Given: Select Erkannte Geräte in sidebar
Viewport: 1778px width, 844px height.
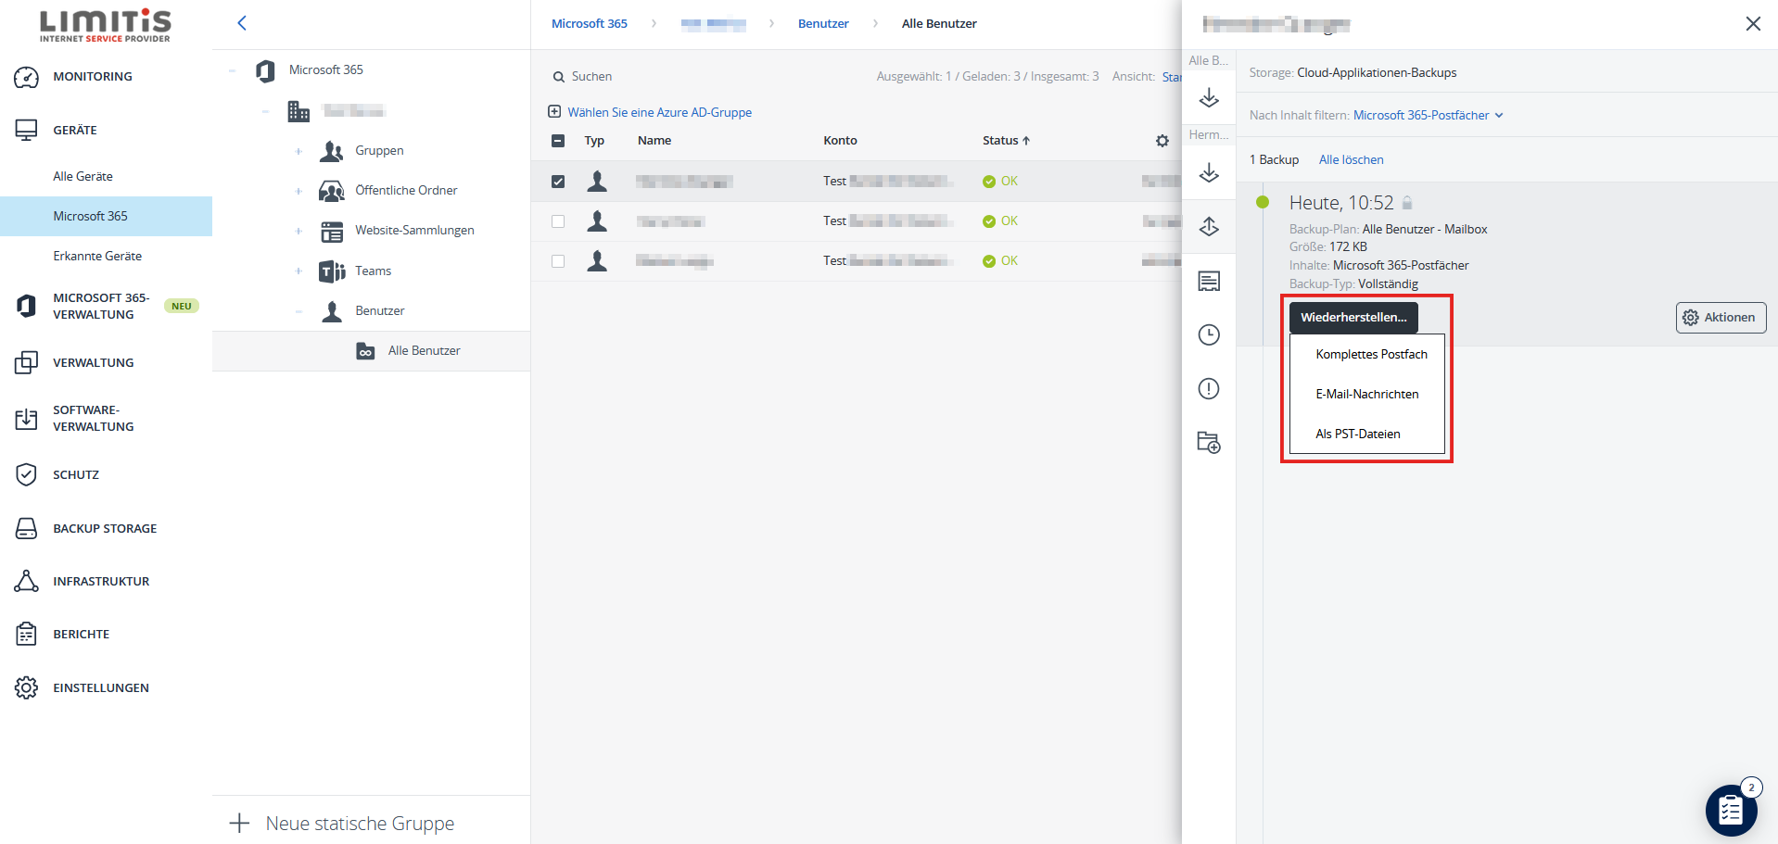Looking at the screenshot, I should 97,257.
